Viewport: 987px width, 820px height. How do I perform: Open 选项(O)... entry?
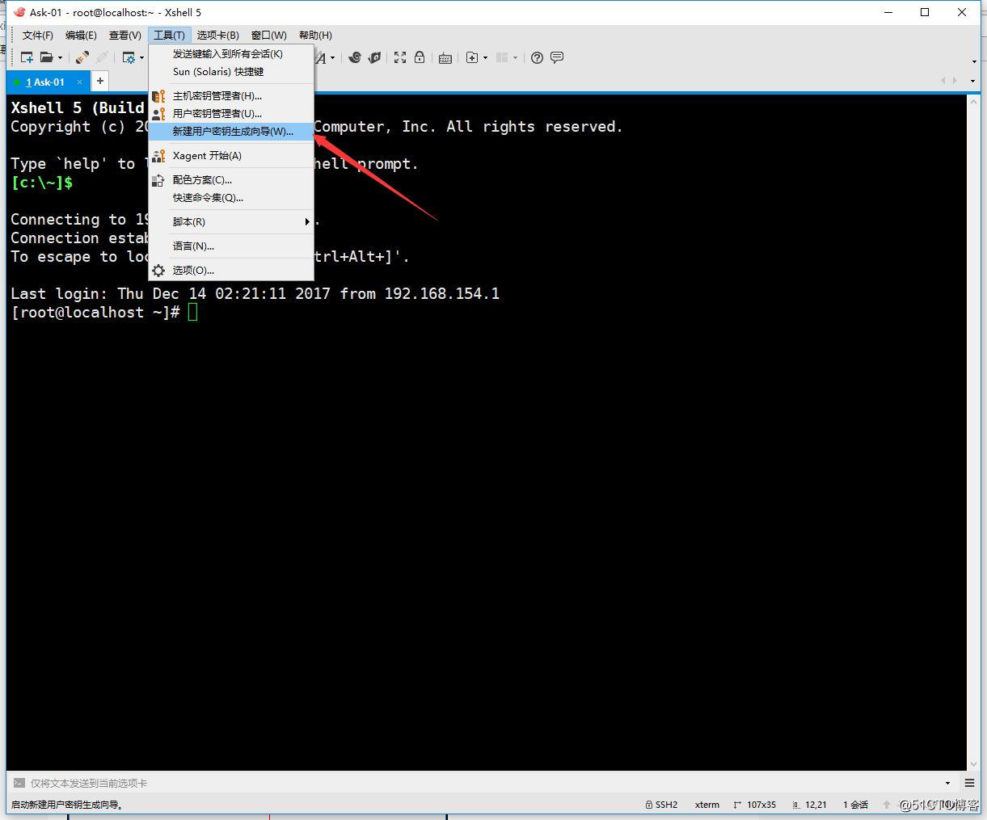point(231,271)
